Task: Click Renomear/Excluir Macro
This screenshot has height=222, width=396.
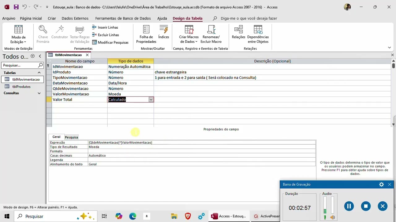Action: (211, 34)
